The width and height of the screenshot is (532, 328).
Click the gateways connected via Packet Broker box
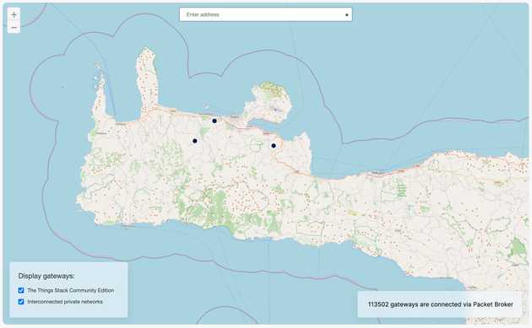[440, 304]
